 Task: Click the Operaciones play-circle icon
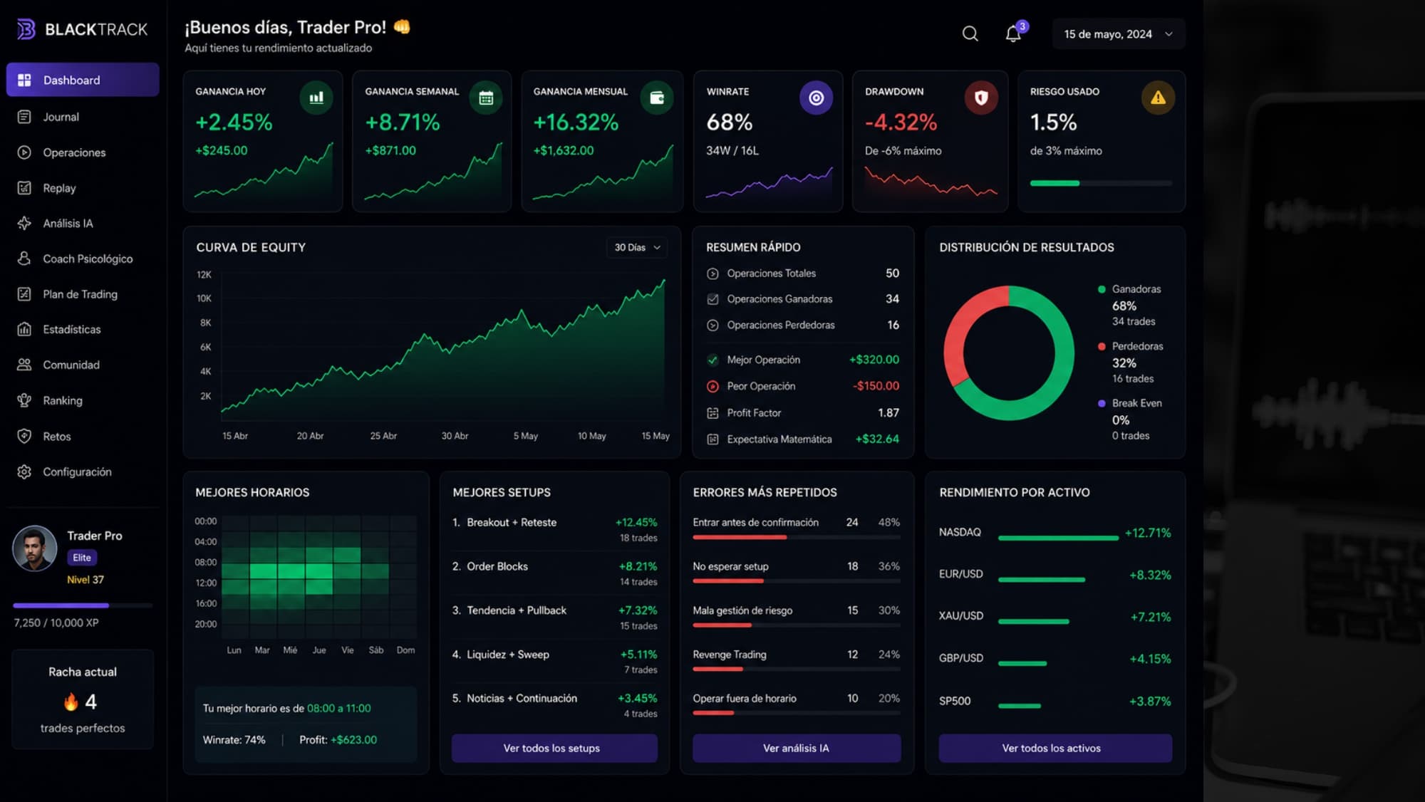pyautogui.click(x=24, y=152)
